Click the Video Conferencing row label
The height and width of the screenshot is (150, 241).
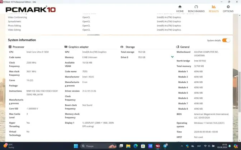(x=17, y=17)
